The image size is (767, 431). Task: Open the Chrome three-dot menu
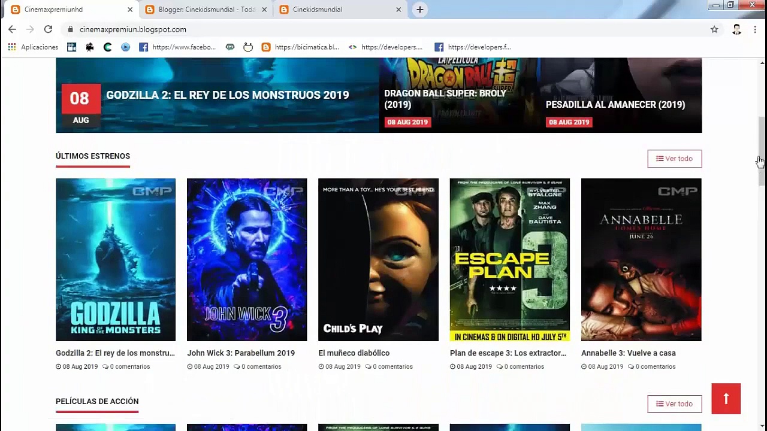755,29
